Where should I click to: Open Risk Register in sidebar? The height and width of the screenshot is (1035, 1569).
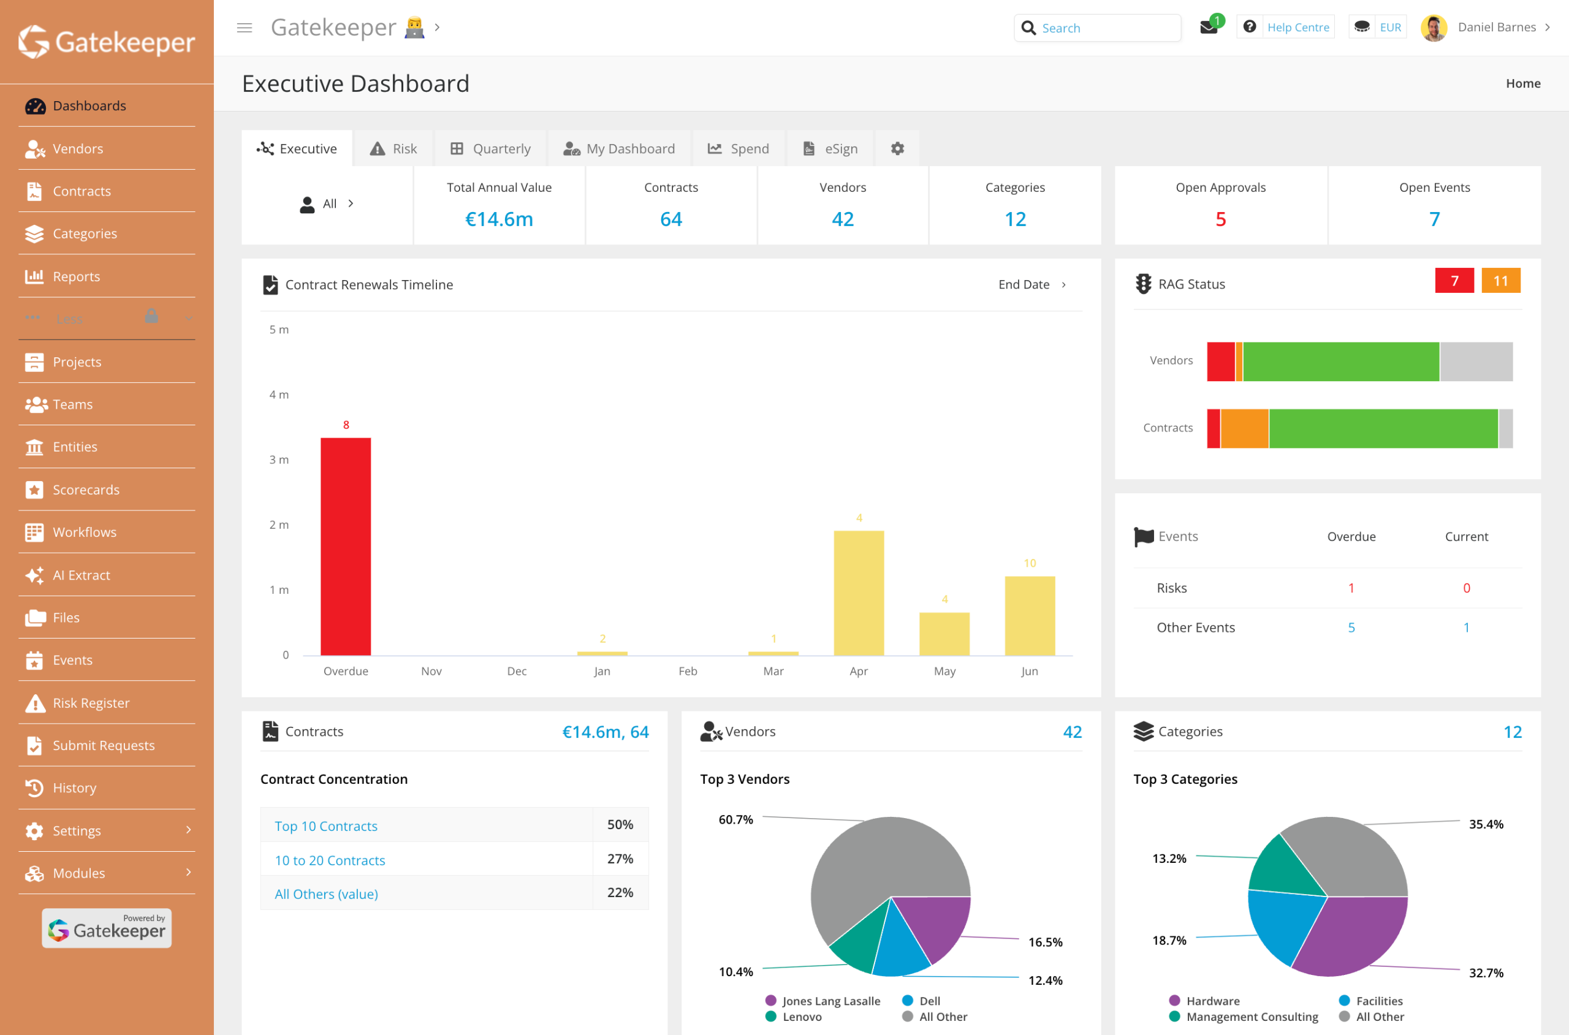click(x=91, y=703)
